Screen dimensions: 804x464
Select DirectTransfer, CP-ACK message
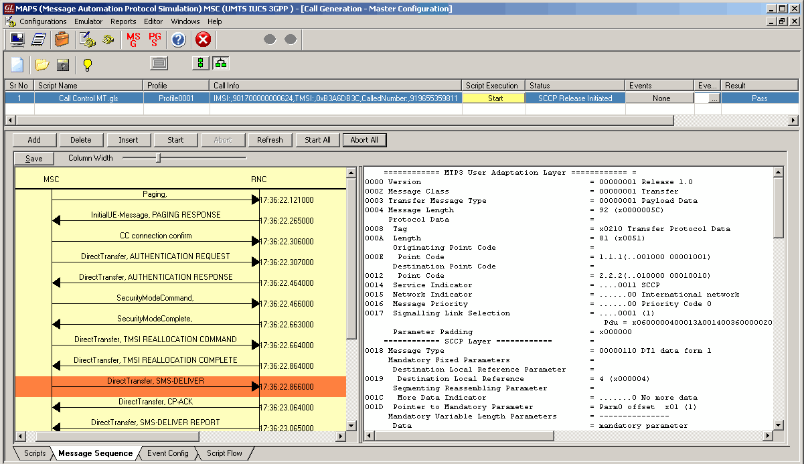pyautogui.click(x=155, y=402)
